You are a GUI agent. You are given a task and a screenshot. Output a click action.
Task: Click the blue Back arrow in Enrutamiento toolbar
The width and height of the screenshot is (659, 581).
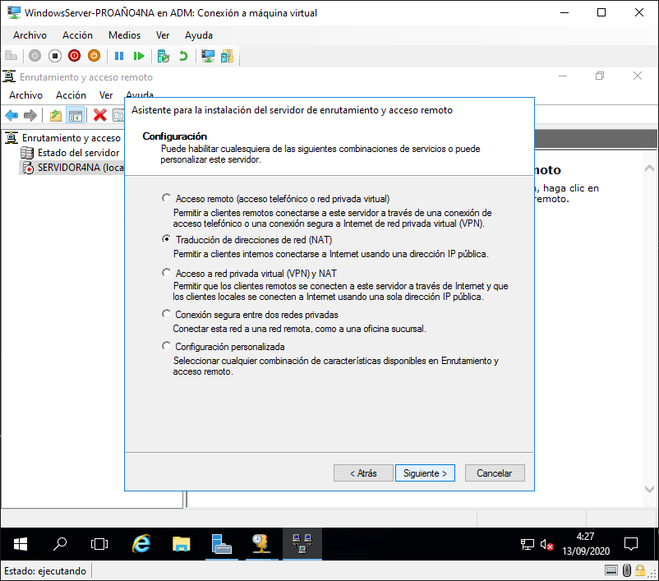coord(12,115)
